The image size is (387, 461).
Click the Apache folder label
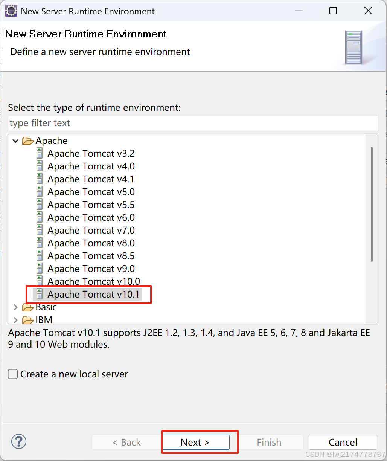(x=52, y=141)
